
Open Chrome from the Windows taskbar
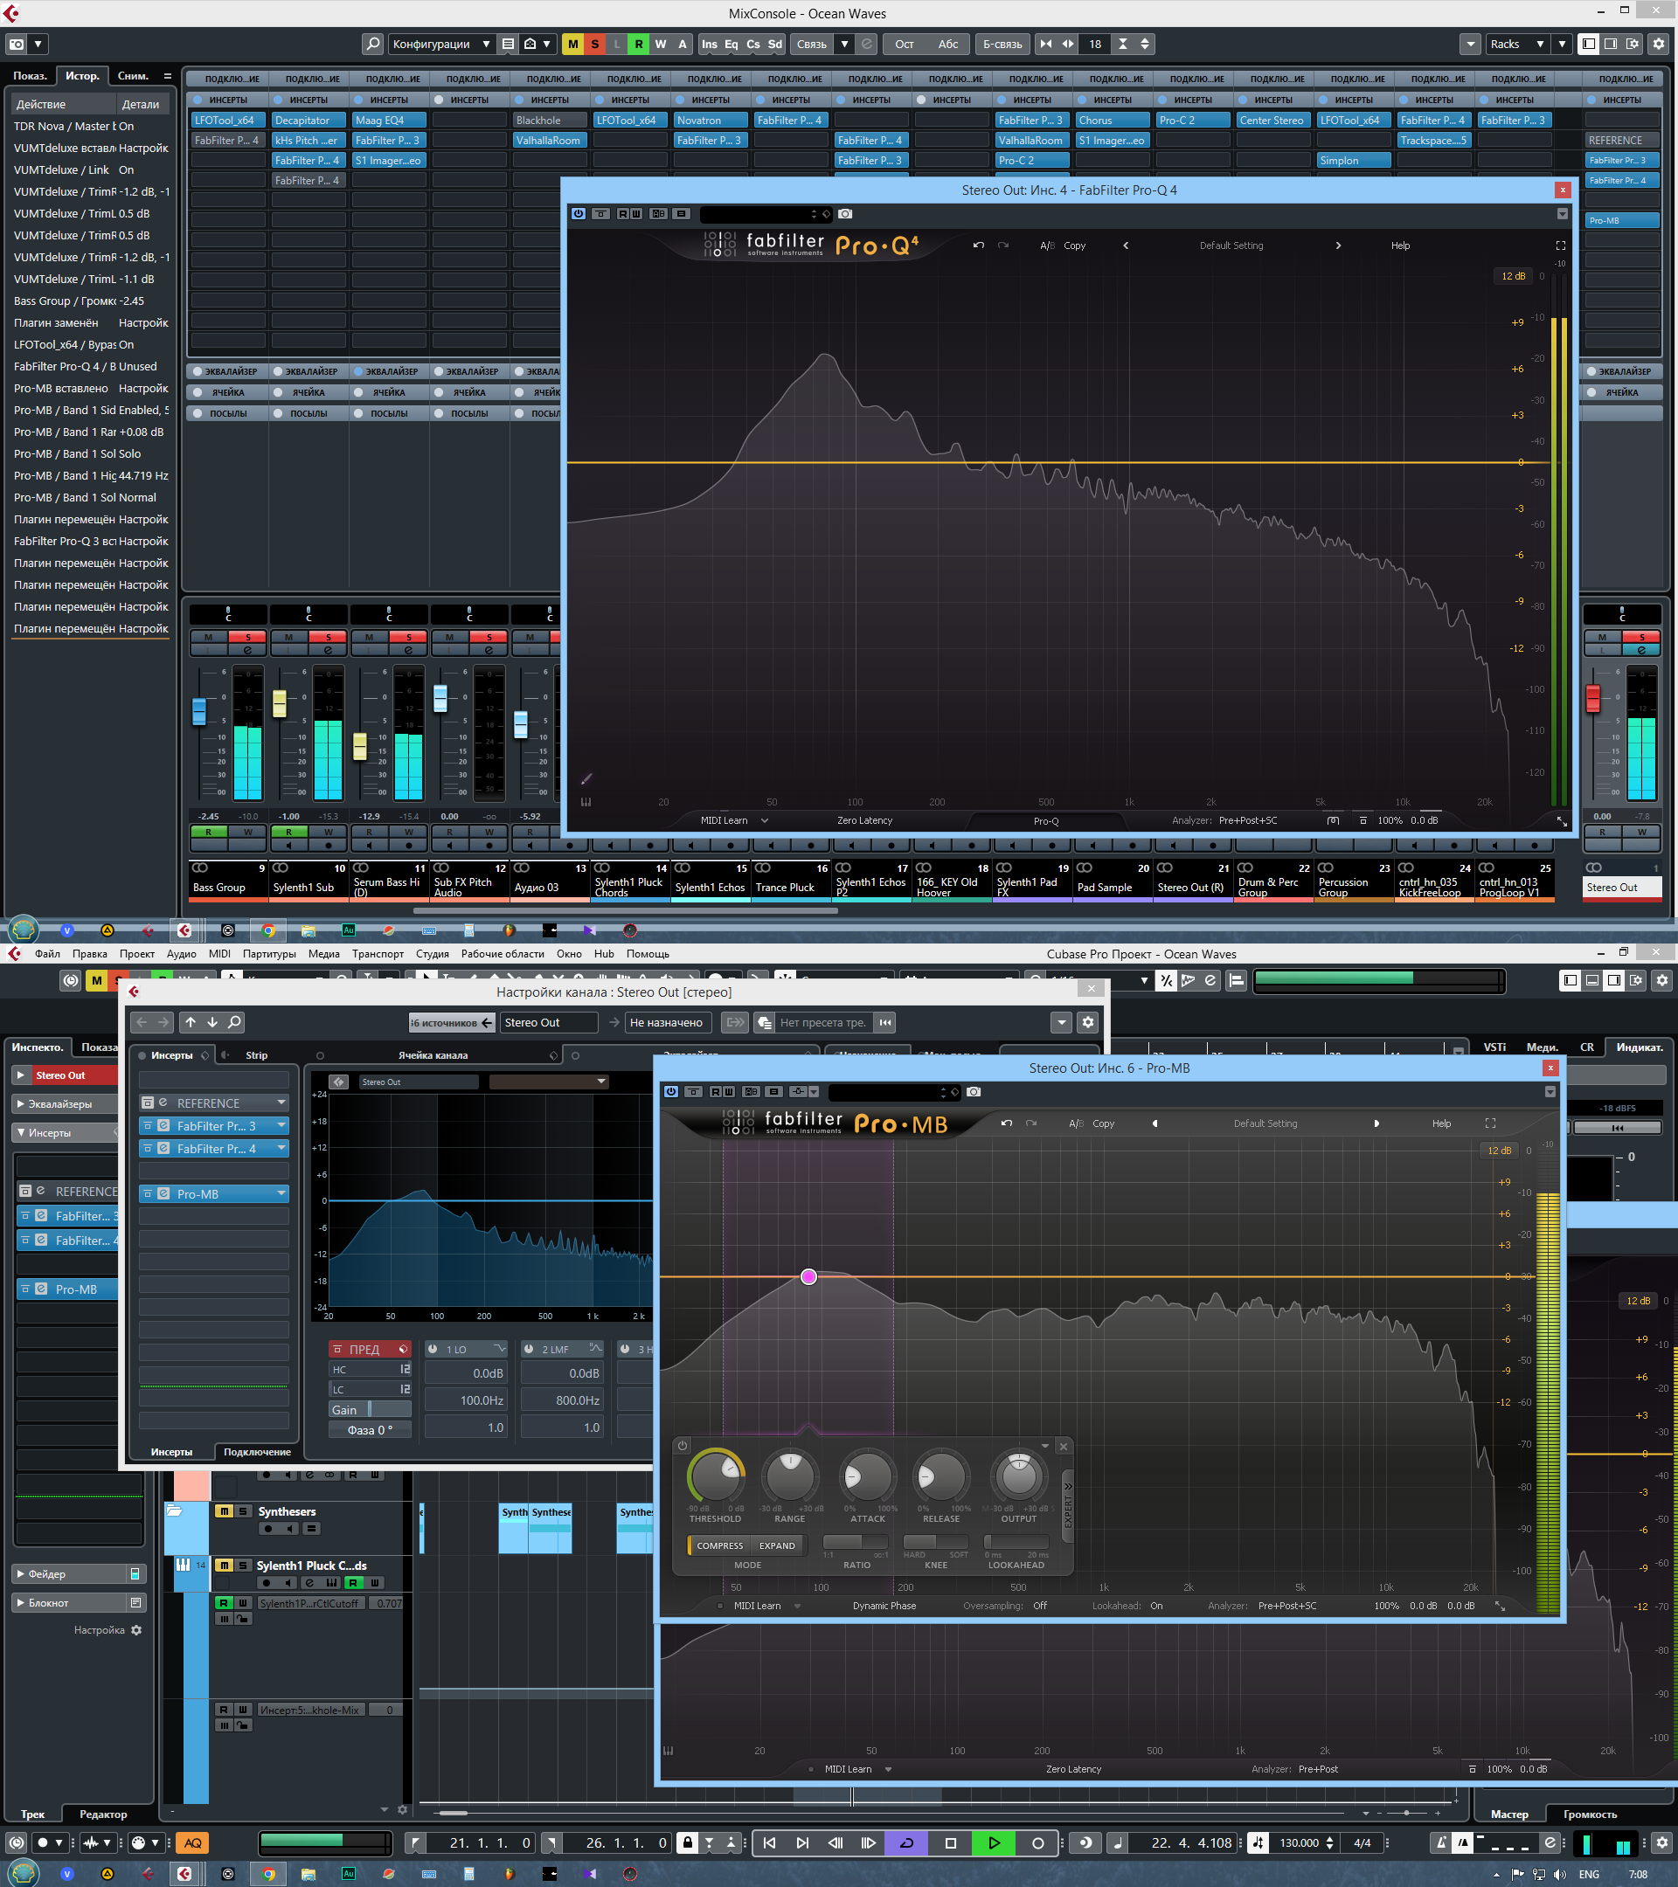[x=267, y=1874]
